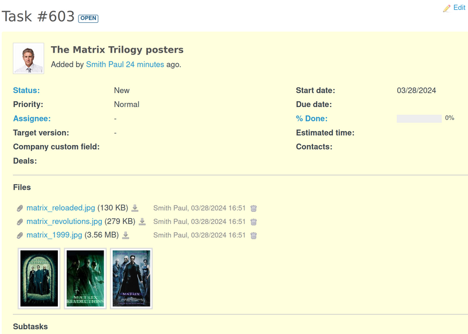Delete the matrix_reloaded.jpg attachment
This screenshot has height=334, width=468.
coord(253,208)
